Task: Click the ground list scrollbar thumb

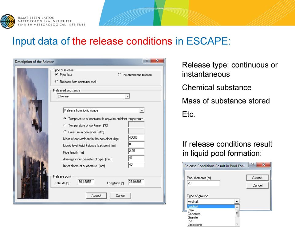Action: [x=237, y=214]
